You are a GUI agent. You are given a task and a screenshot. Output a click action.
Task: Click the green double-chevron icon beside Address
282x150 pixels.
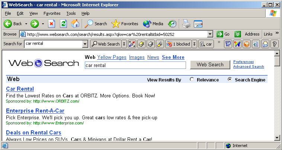(238, 34)
